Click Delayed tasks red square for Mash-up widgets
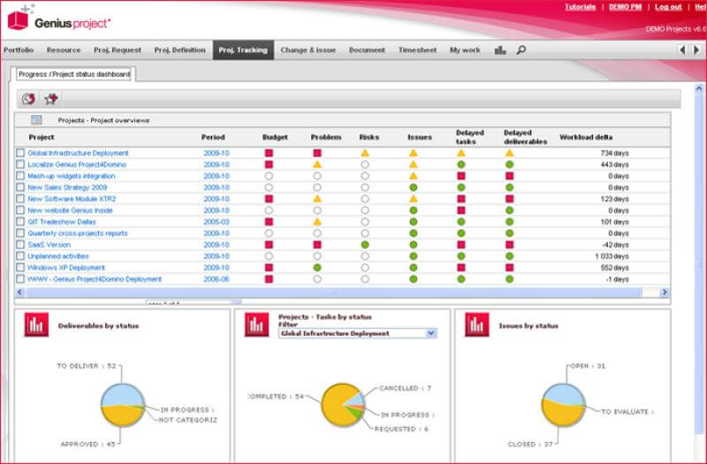The height and width of the screenshot is (464, 707). click(x=460, y=176)
